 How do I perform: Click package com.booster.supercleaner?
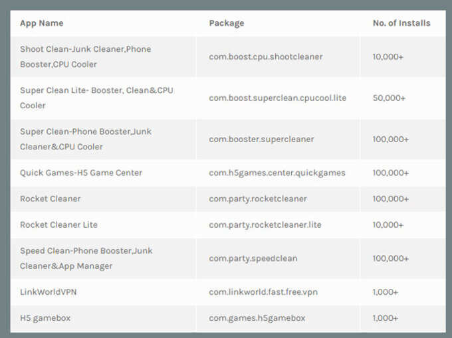(261, 139)
